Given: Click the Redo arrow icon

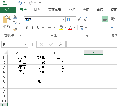Looking at the screenshot, I should pos(31,3).
